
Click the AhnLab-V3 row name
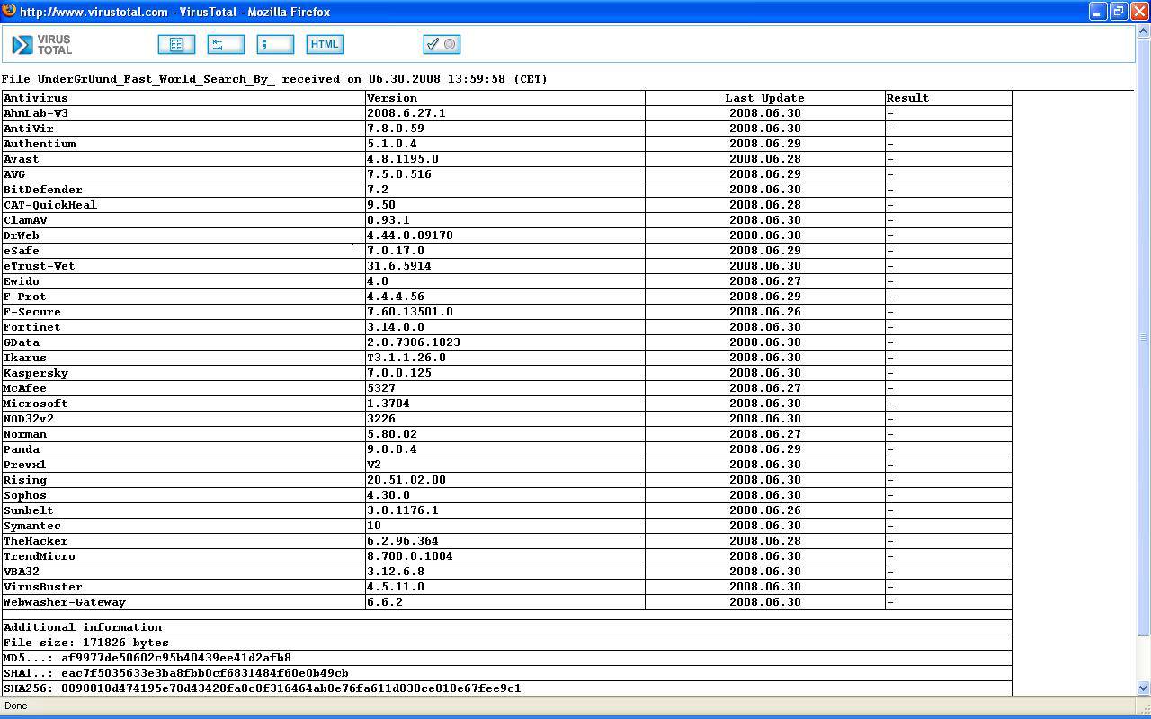[x=36, y=113]
